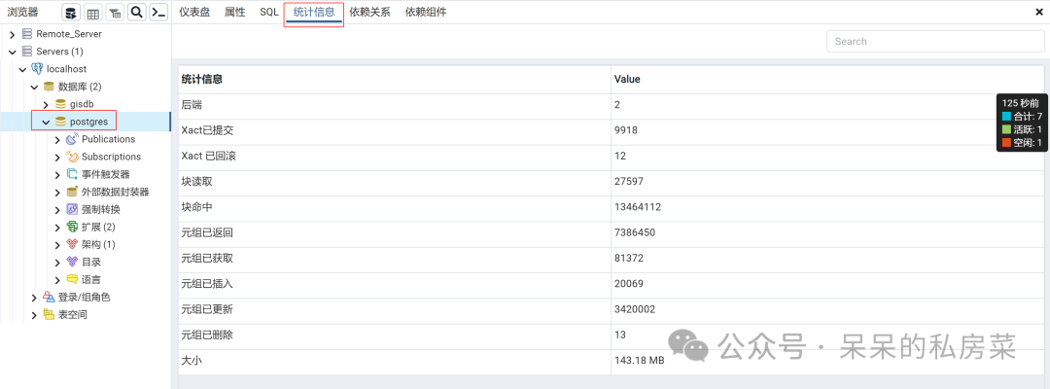Click the 元组已返回 value 7386450
This screenshot has height=389, width=1050.
635,232
